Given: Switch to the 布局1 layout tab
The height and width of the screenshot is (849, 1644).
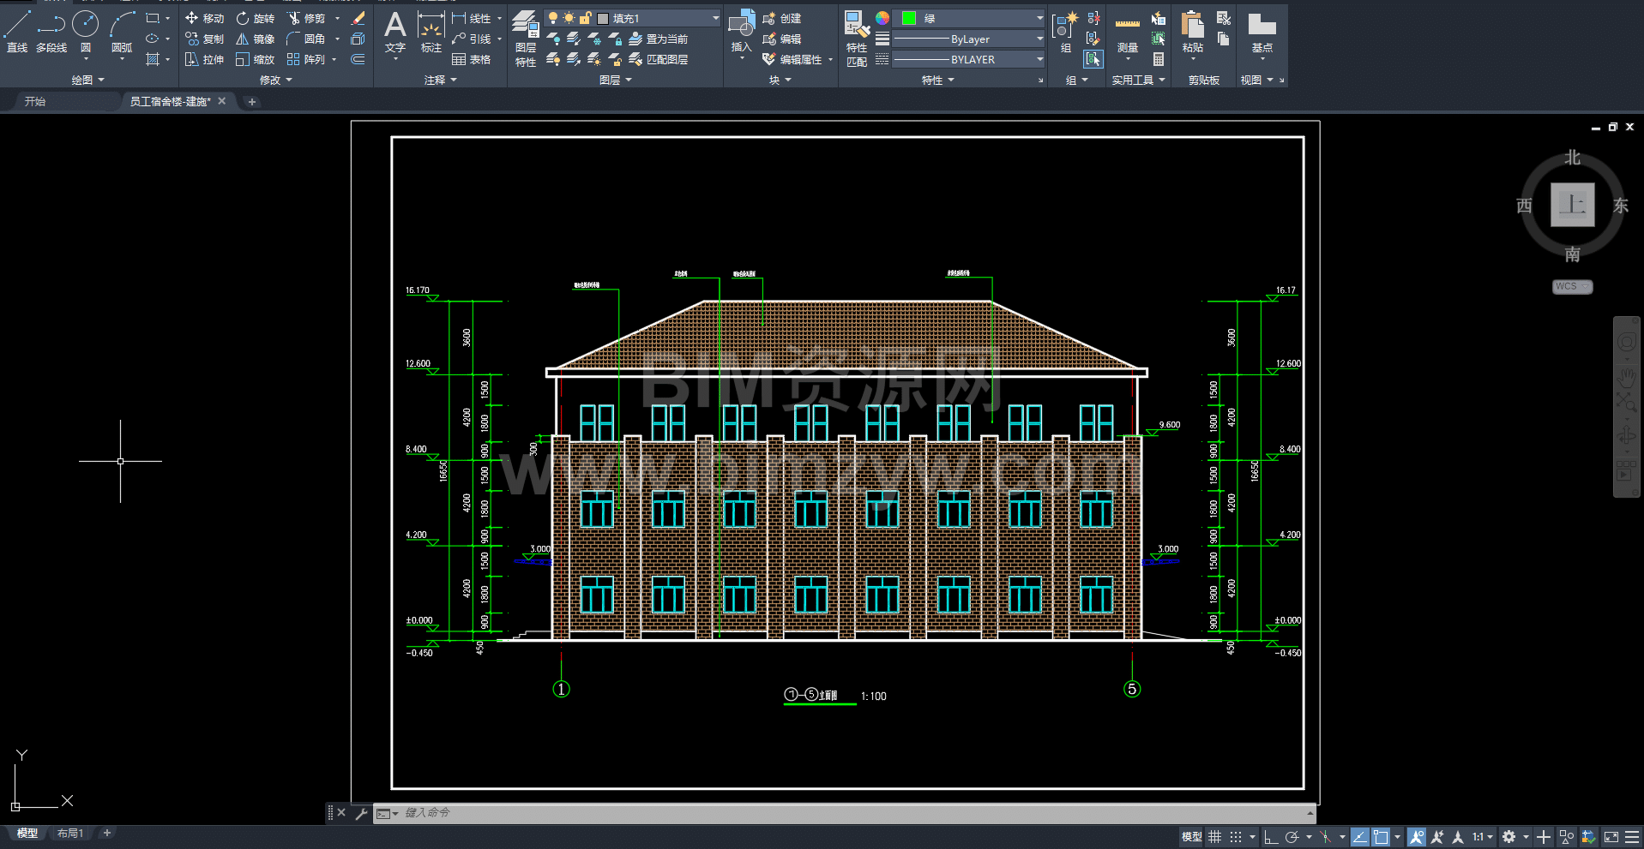Looking at the screenshot, I should pos(70,833).
